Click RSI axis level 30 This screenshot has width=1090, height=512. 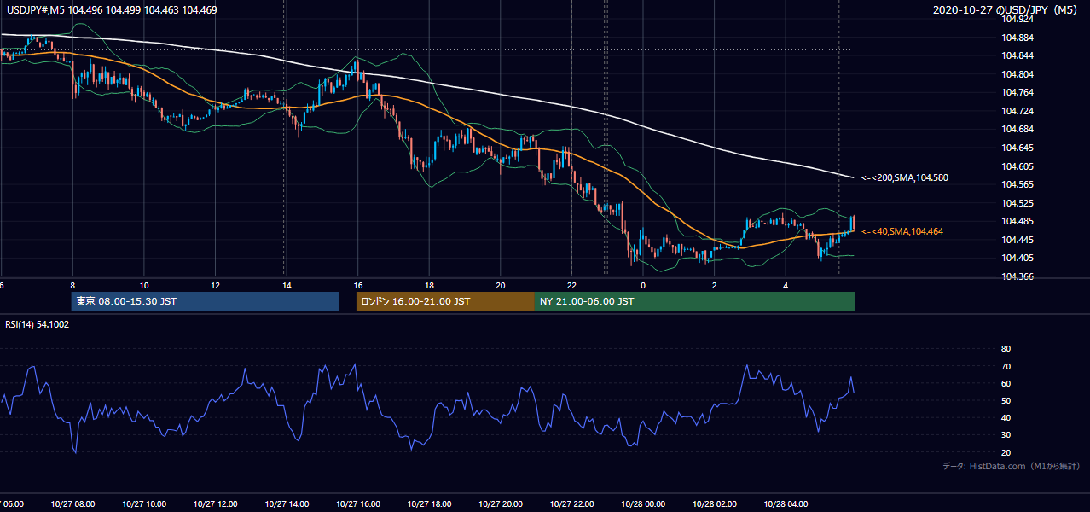click(1006, 434)
